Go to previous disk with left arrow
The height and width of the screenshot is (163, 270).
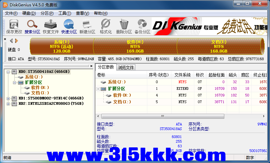click(x=11, y=41)
